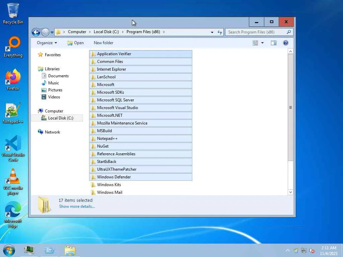Select the Microsoft Visual Studio folder
Viewport: 343px width, 257px height.
(141, 108)
